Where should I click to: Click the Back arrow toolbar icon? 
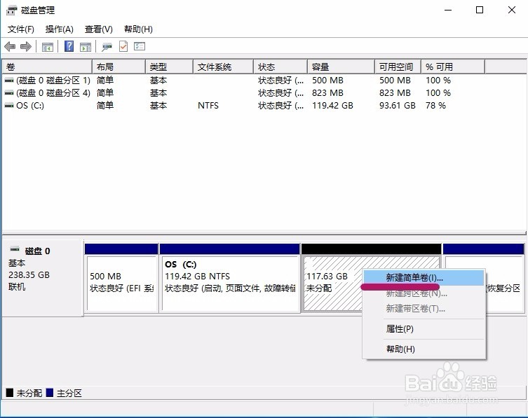pyautogui.click(x=10, y=46)
